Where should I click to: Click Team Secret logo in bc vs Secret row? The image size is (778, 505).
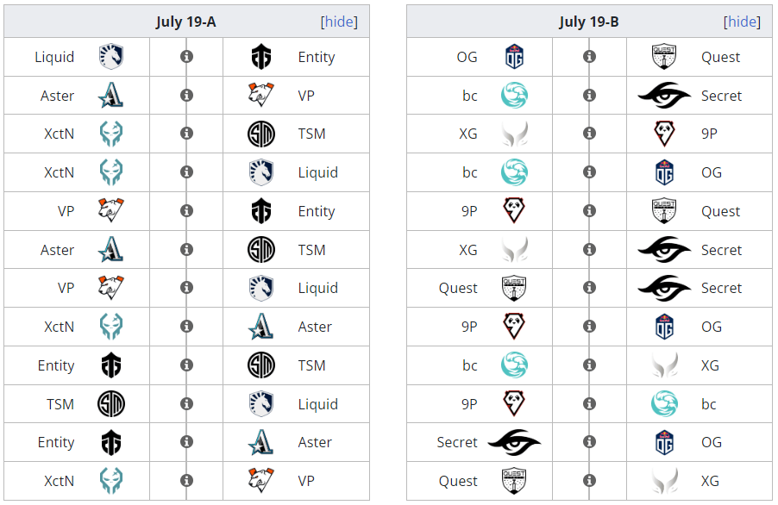(x=664, y=95)
